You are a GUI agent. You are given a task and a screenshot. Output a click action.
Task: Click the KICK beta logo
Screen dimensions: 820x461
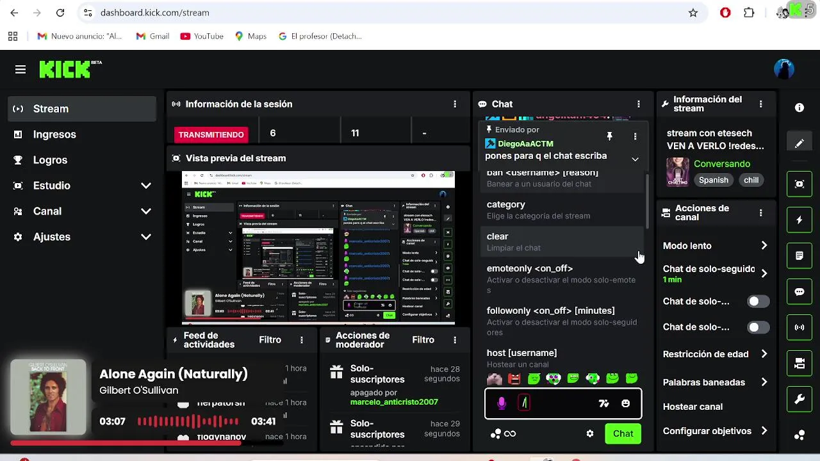[x=70, y=69]
